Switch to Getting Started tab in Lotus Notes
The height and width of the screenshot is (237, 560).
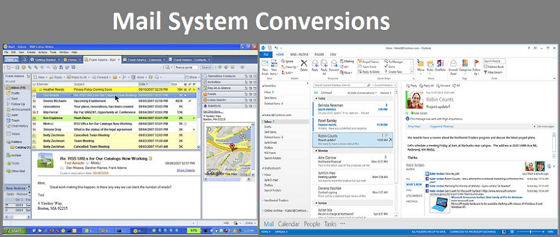point(45,60)
